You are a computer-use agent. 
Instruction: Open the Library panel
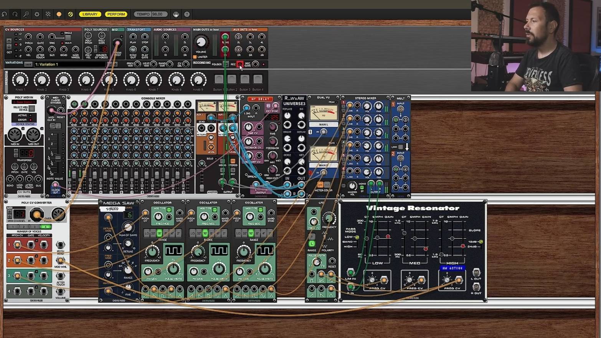90,14
